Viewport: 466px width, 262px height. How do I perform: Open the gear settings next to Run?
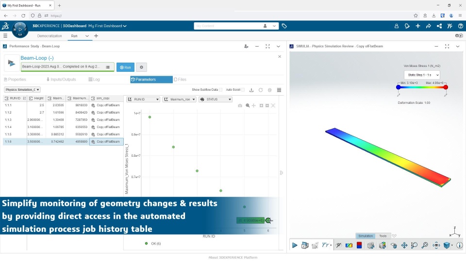click(141, 67)
